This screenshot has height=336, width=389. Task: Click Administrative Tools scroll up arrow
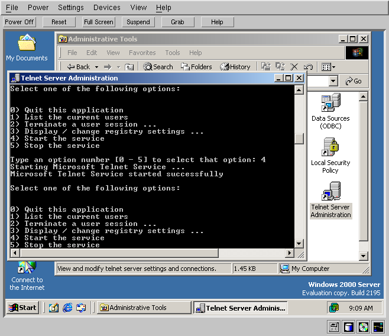(x=364, y=96)
